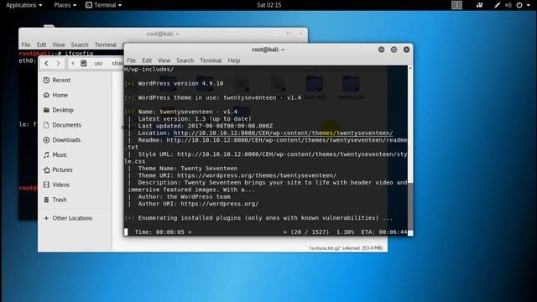Screen dimensions: 537x302
Task: Click the Home house icon in sidebar
Action: (x=46, y=95)
